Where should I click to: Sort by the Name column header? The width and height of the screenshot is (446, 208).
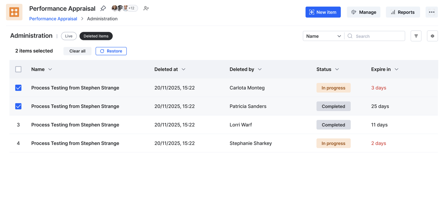click(42, 69)
